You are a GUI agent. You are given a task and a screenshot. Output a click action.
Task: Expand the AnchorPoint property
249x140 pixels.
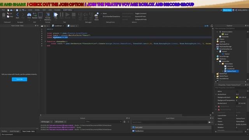(x=216, y=94)
